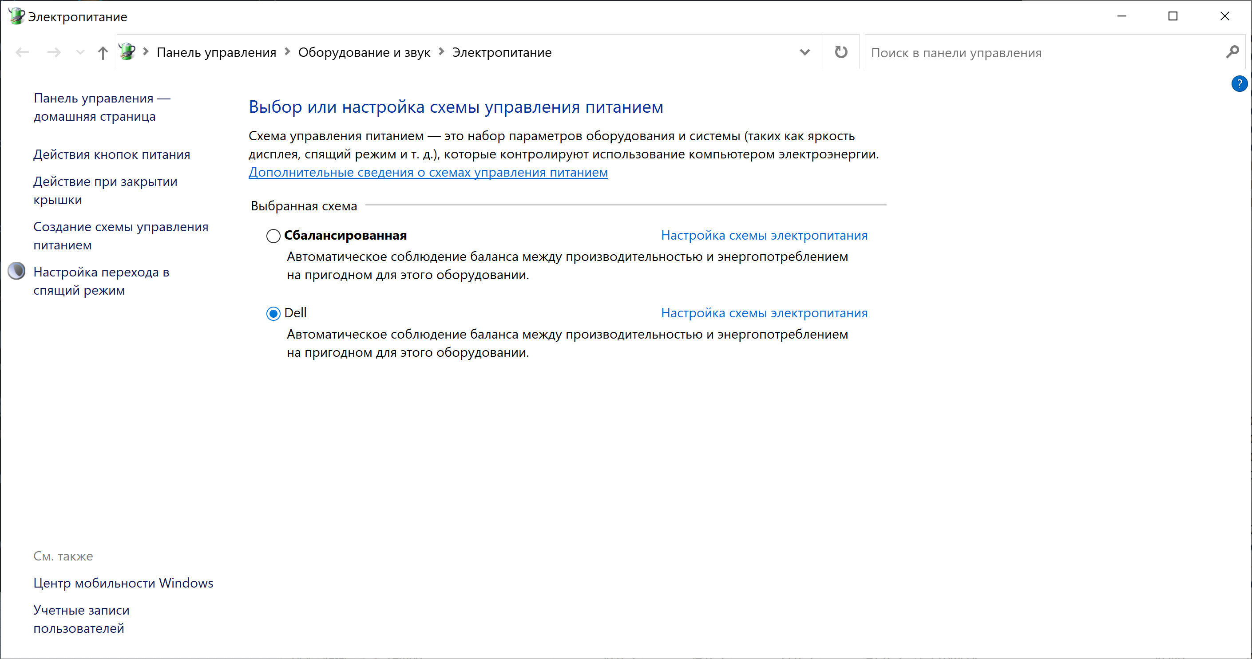Close the Электропитание window
Image resolution: width=1252 pixels, height=659 pixels.
pos(1225,16)
